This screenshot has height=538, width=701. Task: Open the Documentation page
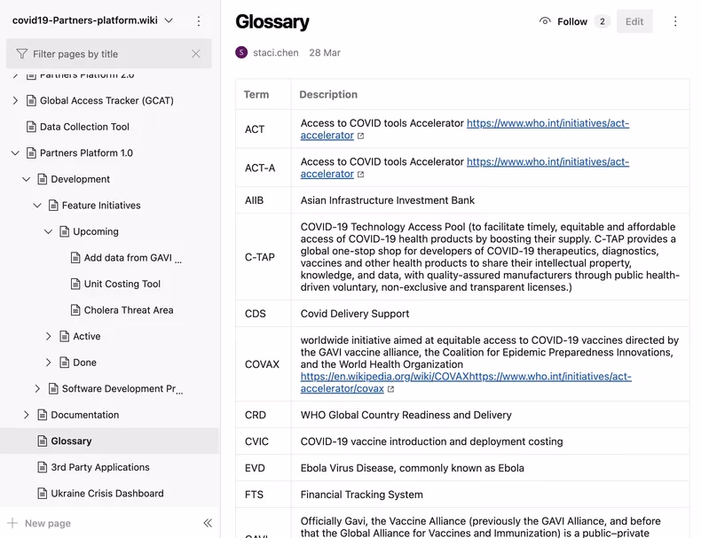click(85, 415)
